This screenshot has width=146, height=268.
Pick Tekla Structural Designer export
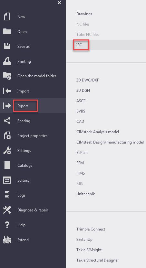pyautogui.click(x=97, y=260)
